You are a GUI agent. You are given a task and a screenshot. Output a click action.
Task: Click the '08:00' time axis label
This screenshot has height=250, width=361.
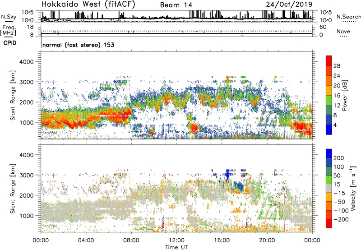[x=131, y=241]
